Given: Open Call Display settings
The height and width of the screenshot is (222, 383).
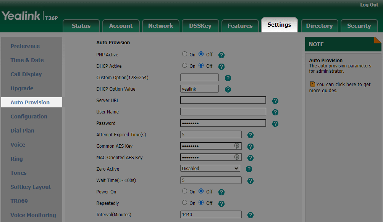Looking at the screenshot, I should coord(26,74).
